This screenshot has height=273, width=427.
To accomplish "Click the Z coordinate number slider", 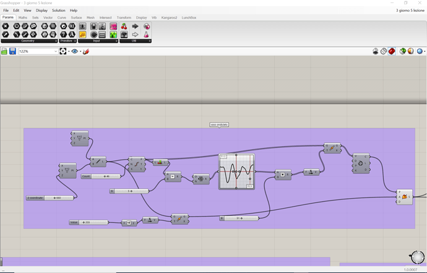I will [x=50, y=198].
